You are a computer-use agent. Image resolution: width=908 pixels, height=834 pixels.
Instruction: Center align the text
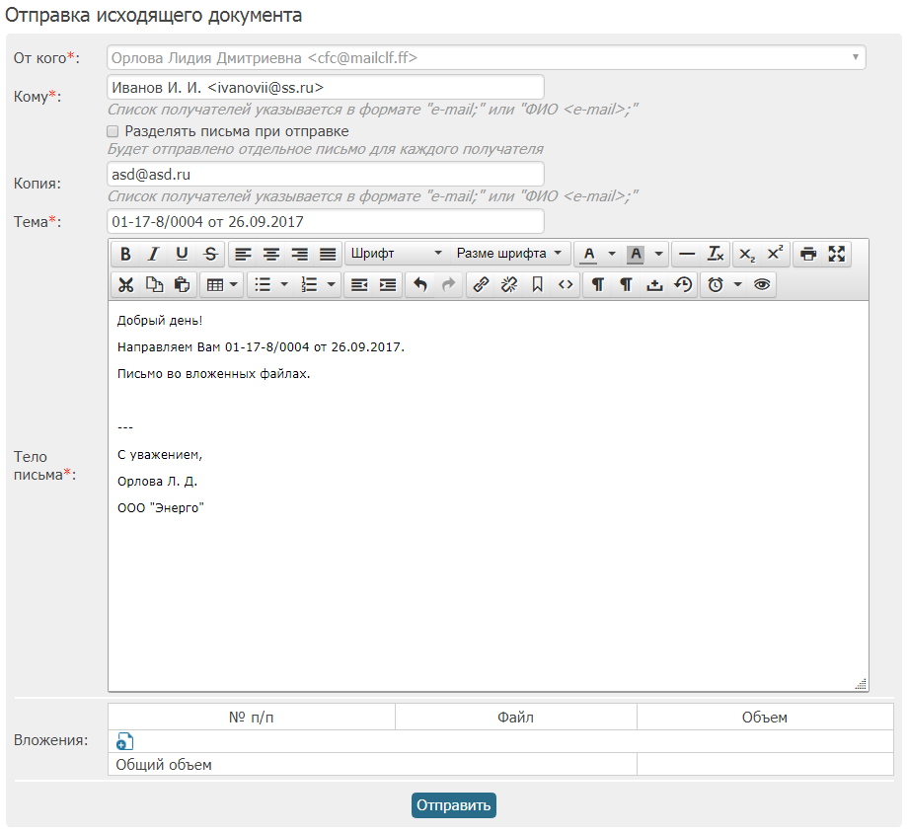271,254
